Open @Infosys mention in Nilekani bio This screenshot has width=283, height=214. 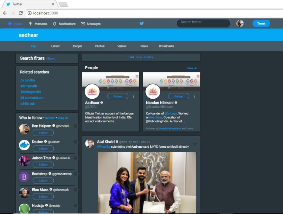pos(171,113)
